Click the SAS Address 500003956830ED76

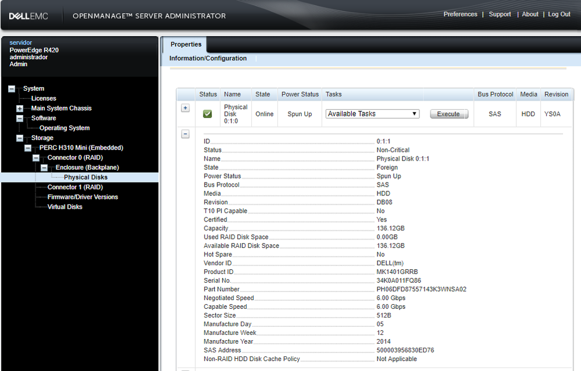(x=405, y=350)
